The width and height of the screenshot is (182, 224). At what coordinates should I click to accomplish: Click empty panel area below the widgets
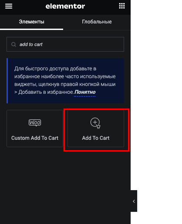65,185
